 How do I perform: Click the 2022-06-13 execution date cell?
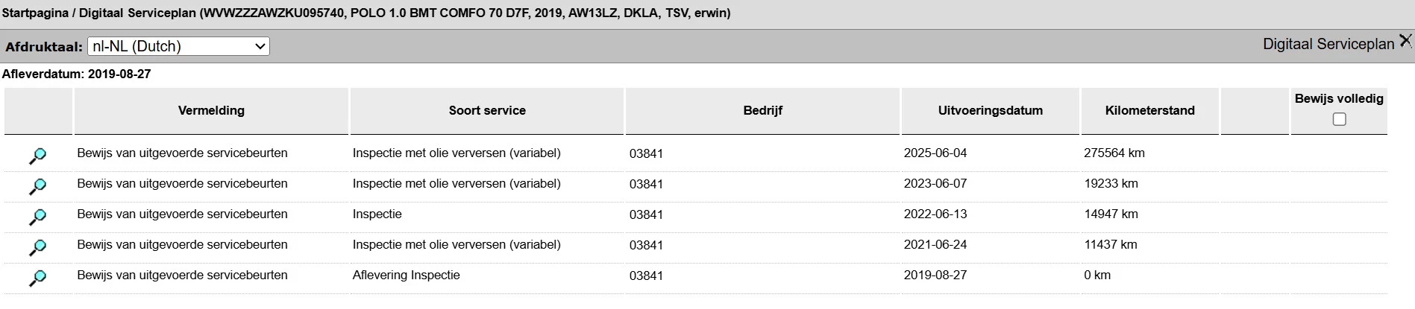935,214
